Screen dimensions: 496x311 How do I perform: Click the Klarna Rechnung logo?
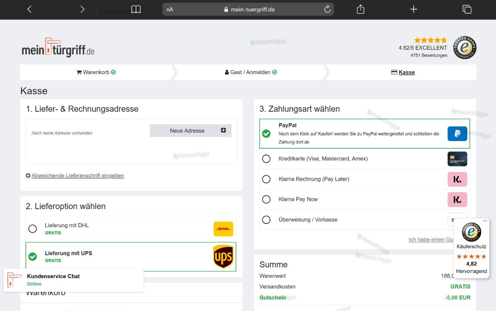[x=457, y=179]
